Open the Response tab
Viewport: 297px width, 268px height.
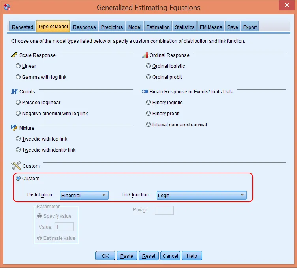pos(84,27)
